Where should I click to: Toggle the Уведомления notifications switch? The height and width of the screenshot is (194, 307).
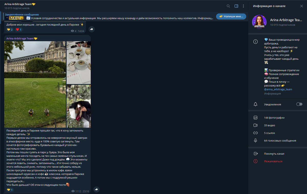click(x=299, y=104)
